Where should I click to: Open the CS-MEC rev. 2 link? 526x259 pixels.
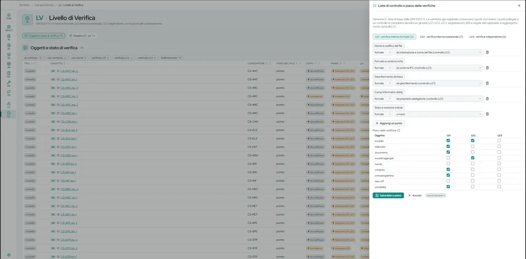(x=69, y=189)
